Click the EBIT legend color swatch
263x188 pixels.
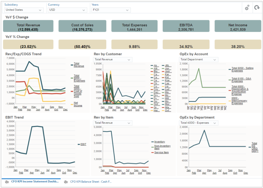(79, 144)
